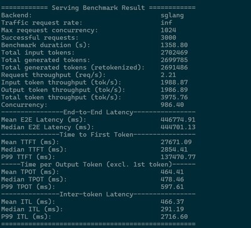This screenshot has width=251, height=228.
Task: Click Total generated tokens value 2699785
Action: pyautogui.click(x=174, y=60)
